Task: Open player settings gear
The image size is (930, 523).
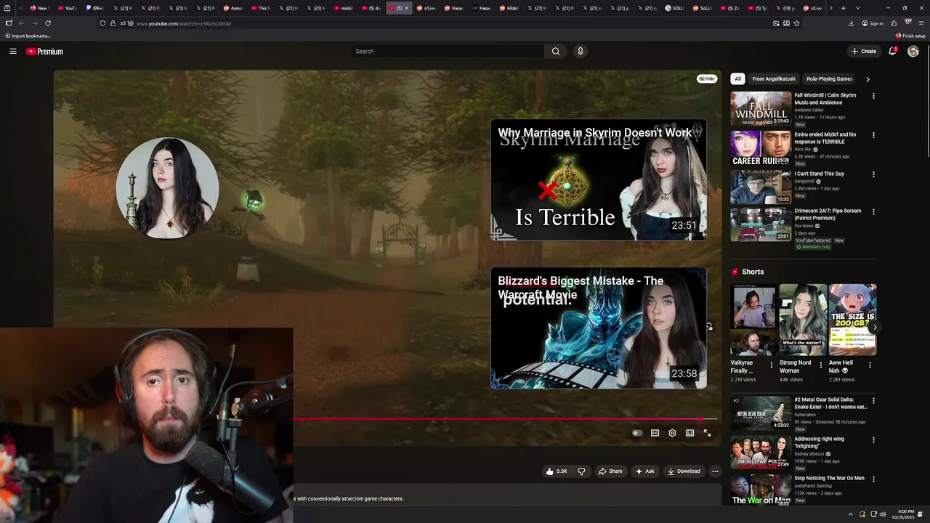Action: point(672,433)
